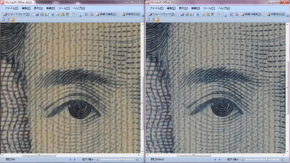This screenshot has height=163, width=290.
Task: Click Save icon in left window
Action: click(x=37, y=14)
